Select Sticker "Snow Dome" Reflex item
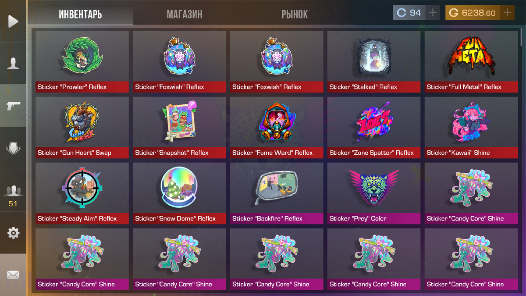526x296 pixels. (179, 193)
